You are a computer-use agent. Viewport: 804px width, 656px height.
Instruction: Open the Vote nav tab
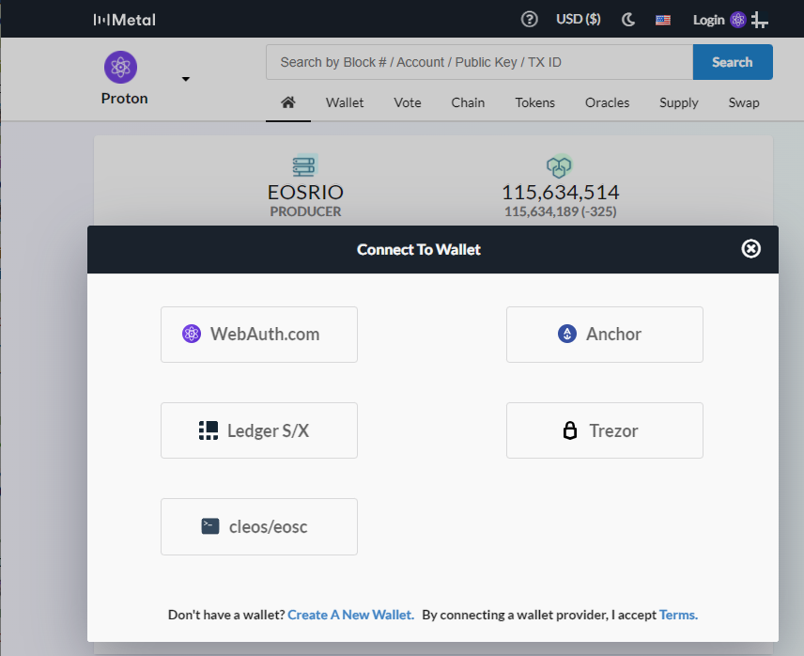click(408, 102)
